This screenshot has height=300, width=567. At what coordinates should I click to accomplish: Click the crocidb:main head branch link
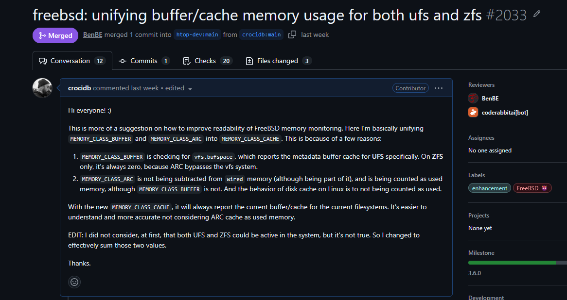click(x=262, y=34)
